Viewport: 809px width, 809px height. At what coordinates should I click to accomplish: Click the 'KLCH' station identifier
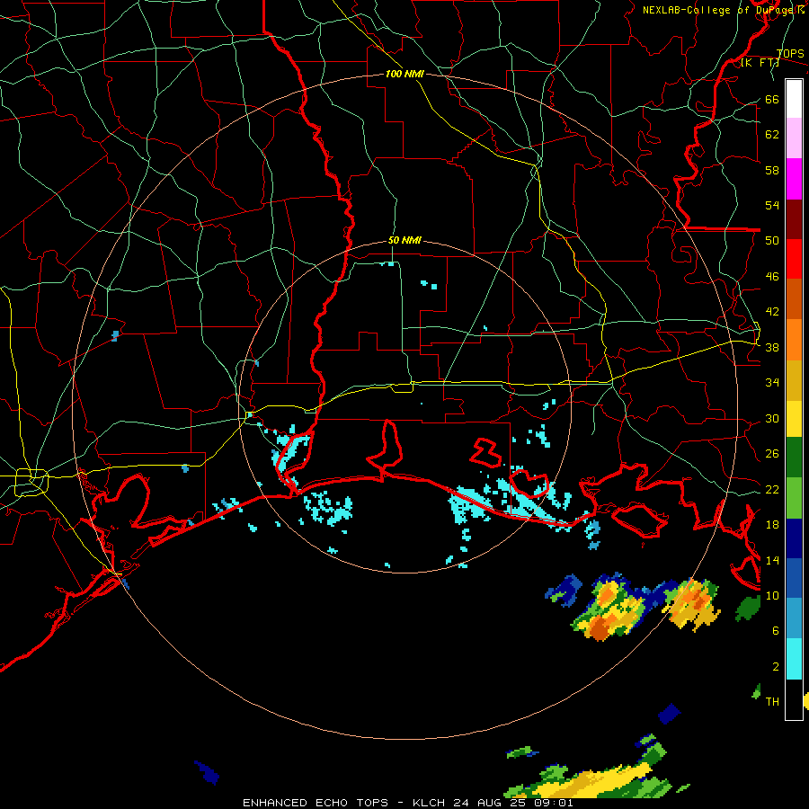coord(431,803)
